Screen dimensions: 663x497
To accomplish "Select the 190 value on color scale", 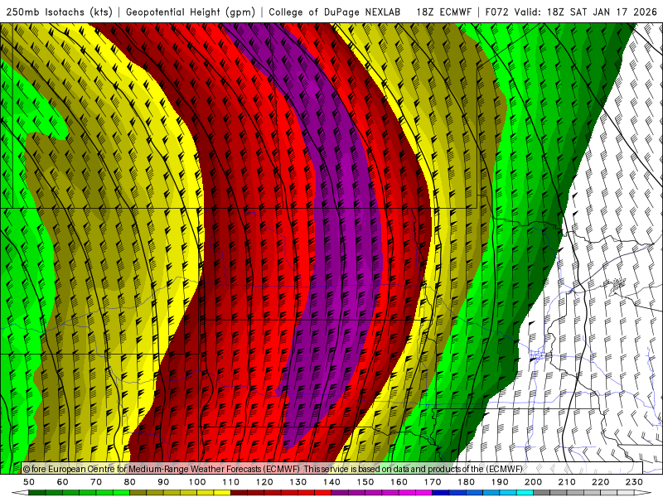I will pos(500,482).
